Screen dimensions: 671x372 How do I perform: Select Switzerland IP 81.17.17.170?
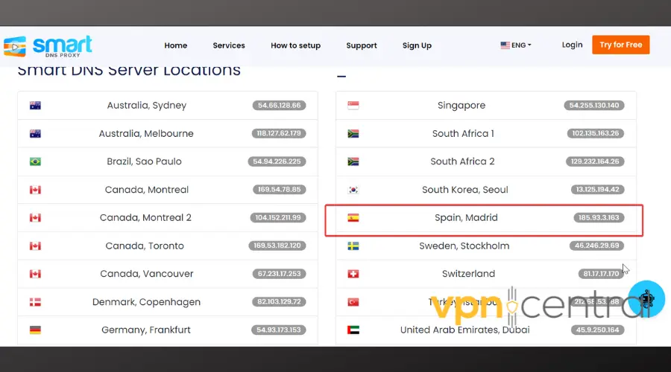(601, 273)
